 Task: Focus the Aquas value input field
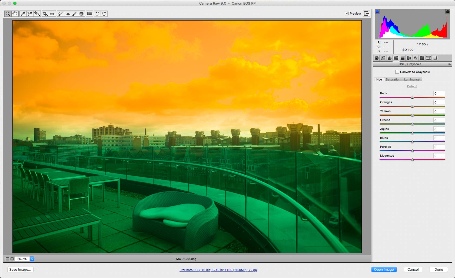click(x=439, y=129)
